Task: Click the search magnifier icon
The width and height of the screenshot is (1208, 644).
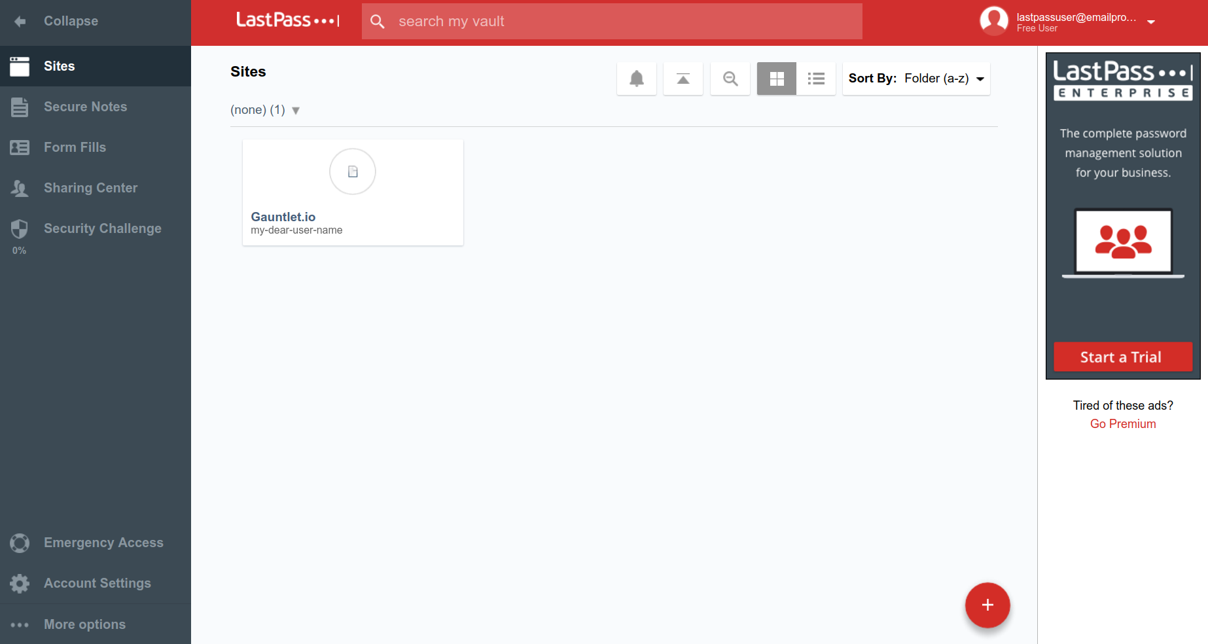Action: (378, 22)
